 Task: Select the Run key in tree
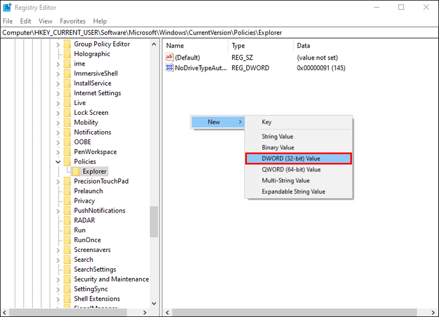tap(80, 230)
